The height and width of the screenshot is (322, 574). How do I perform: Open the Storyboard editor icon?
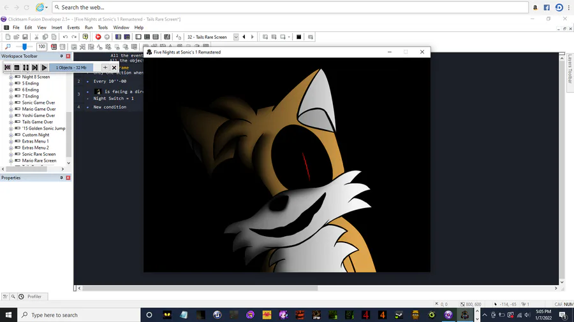(x=118, y=37)
